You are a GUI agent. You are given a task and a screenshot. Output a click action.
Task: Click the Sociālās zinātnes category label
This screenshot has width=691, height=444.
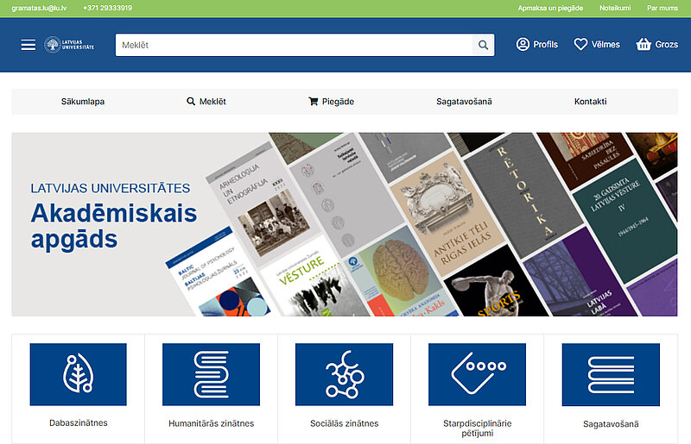(x=344, y=423)
